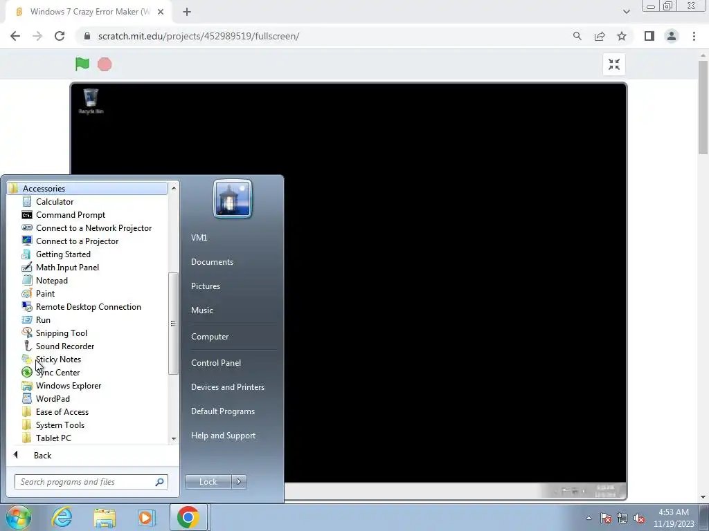This screenshot has height=531, width=709.
Task: Stop the Scratch project with red button
Action: pos(105,64)
